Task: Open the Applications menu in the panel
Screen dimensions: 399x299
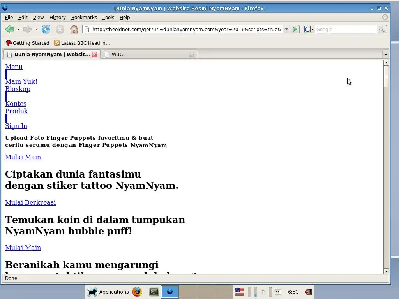Action: coord(108,292)
